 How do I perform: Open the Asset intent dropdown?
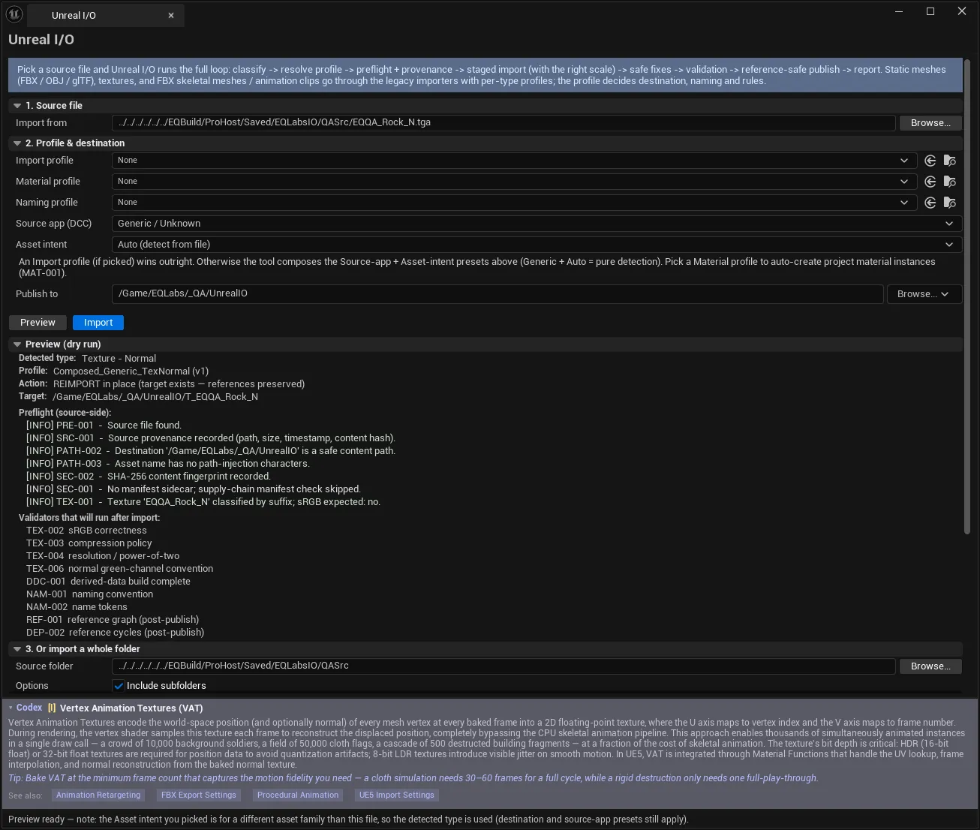pyautogui.click(x=537, y=245)
